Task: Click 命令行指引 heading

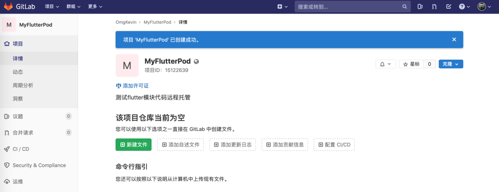Action: click(132, 166)
